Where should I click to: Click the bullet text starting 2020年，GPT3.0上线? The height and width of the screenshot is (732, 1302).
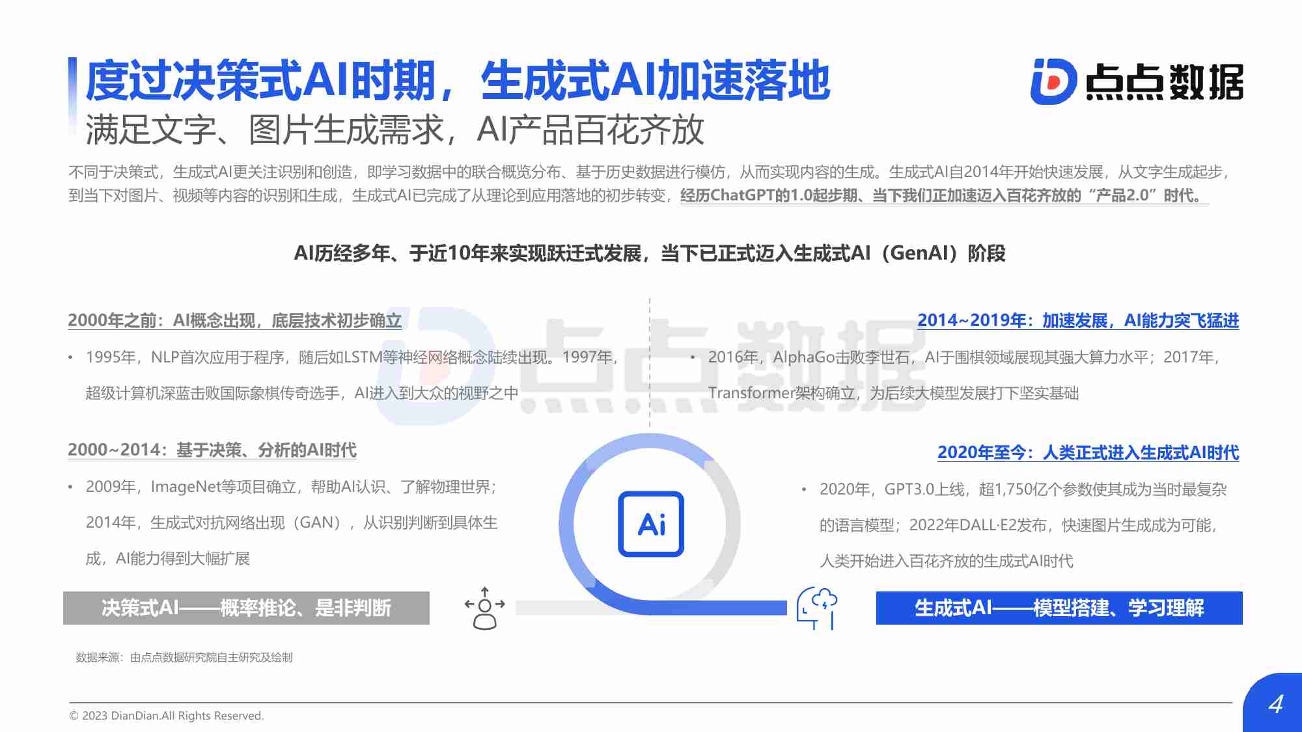tap(1023, 489)
